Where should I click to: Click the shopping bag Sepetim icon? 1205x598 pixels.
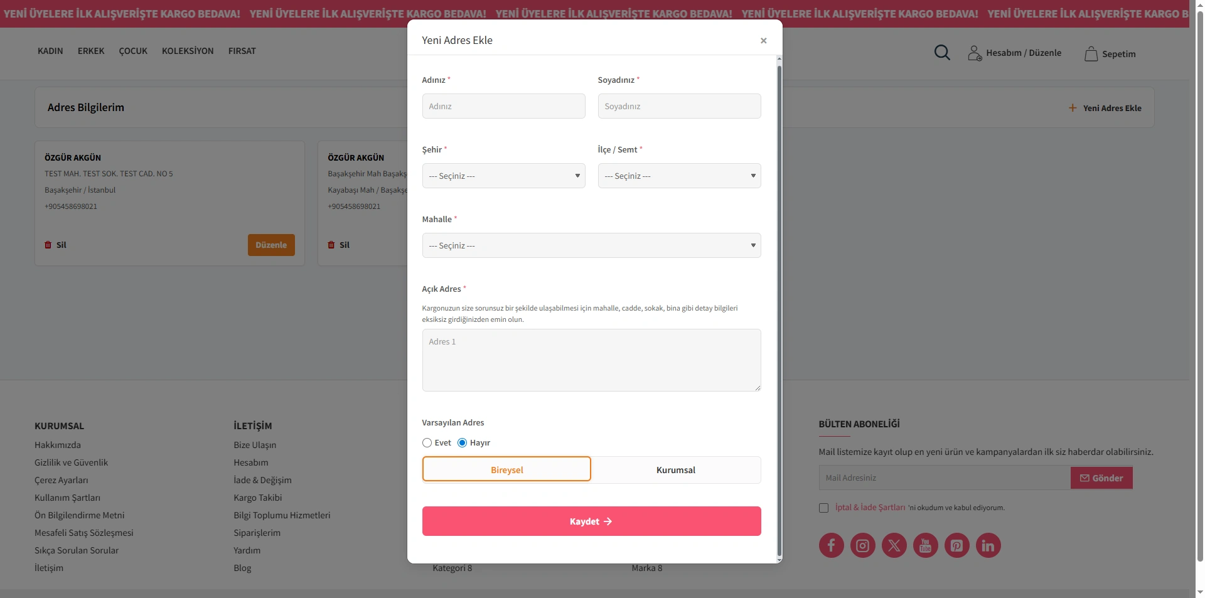[1091, 54]
